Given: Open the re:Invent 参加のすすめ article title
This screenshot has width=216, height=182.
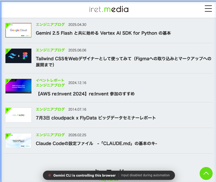Looking at the screenshot, I should click(85, 94).
